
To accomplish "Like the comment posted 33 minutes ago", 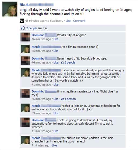I will point(56,113).
